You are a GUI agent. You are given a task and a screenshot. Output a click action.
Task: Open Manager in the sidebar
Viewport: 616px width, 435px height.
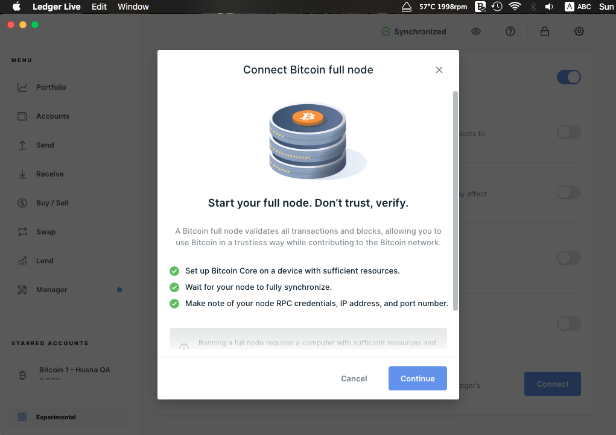click(52, 290)
